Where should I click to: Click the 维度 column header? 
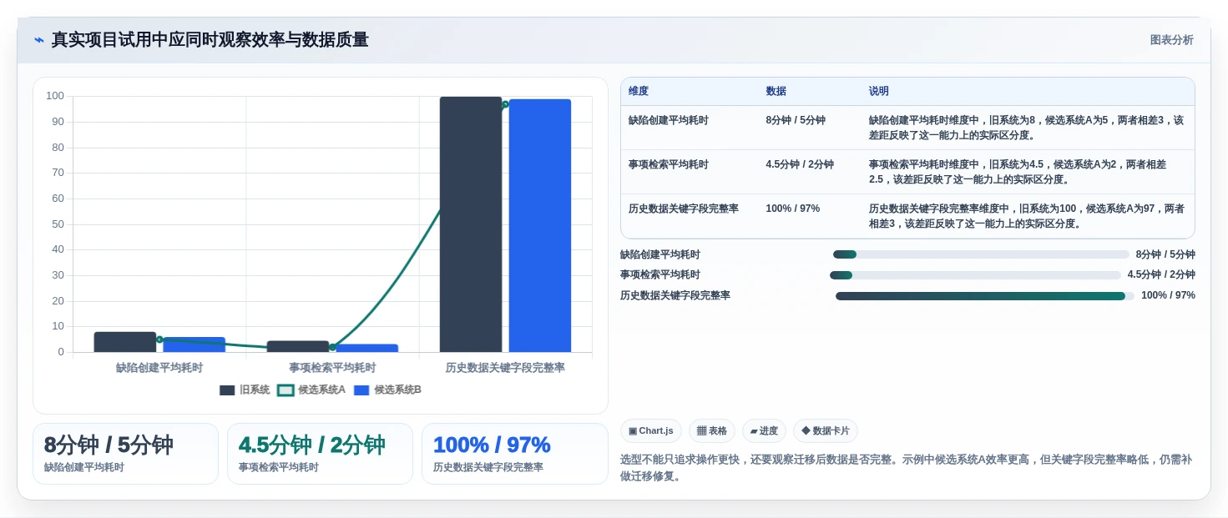coord(639,92)
